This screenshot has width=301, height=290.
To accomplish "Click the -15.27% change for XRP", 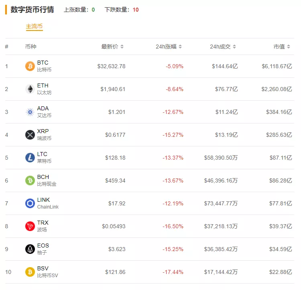I will coord(173,135).
